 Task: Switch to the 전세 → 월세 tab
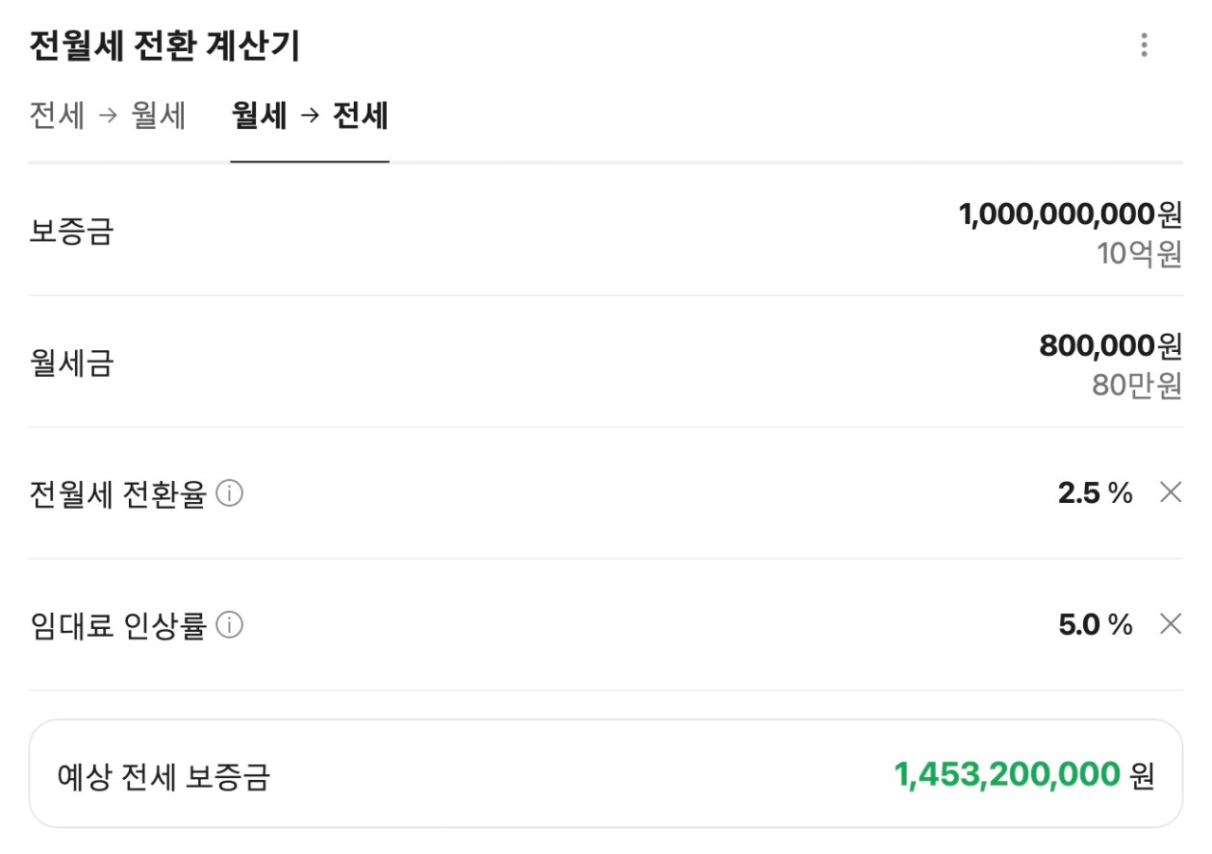pos(108,116)
